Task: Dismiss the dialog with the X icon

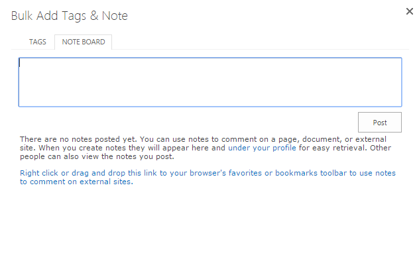Action: coord(408,11)
